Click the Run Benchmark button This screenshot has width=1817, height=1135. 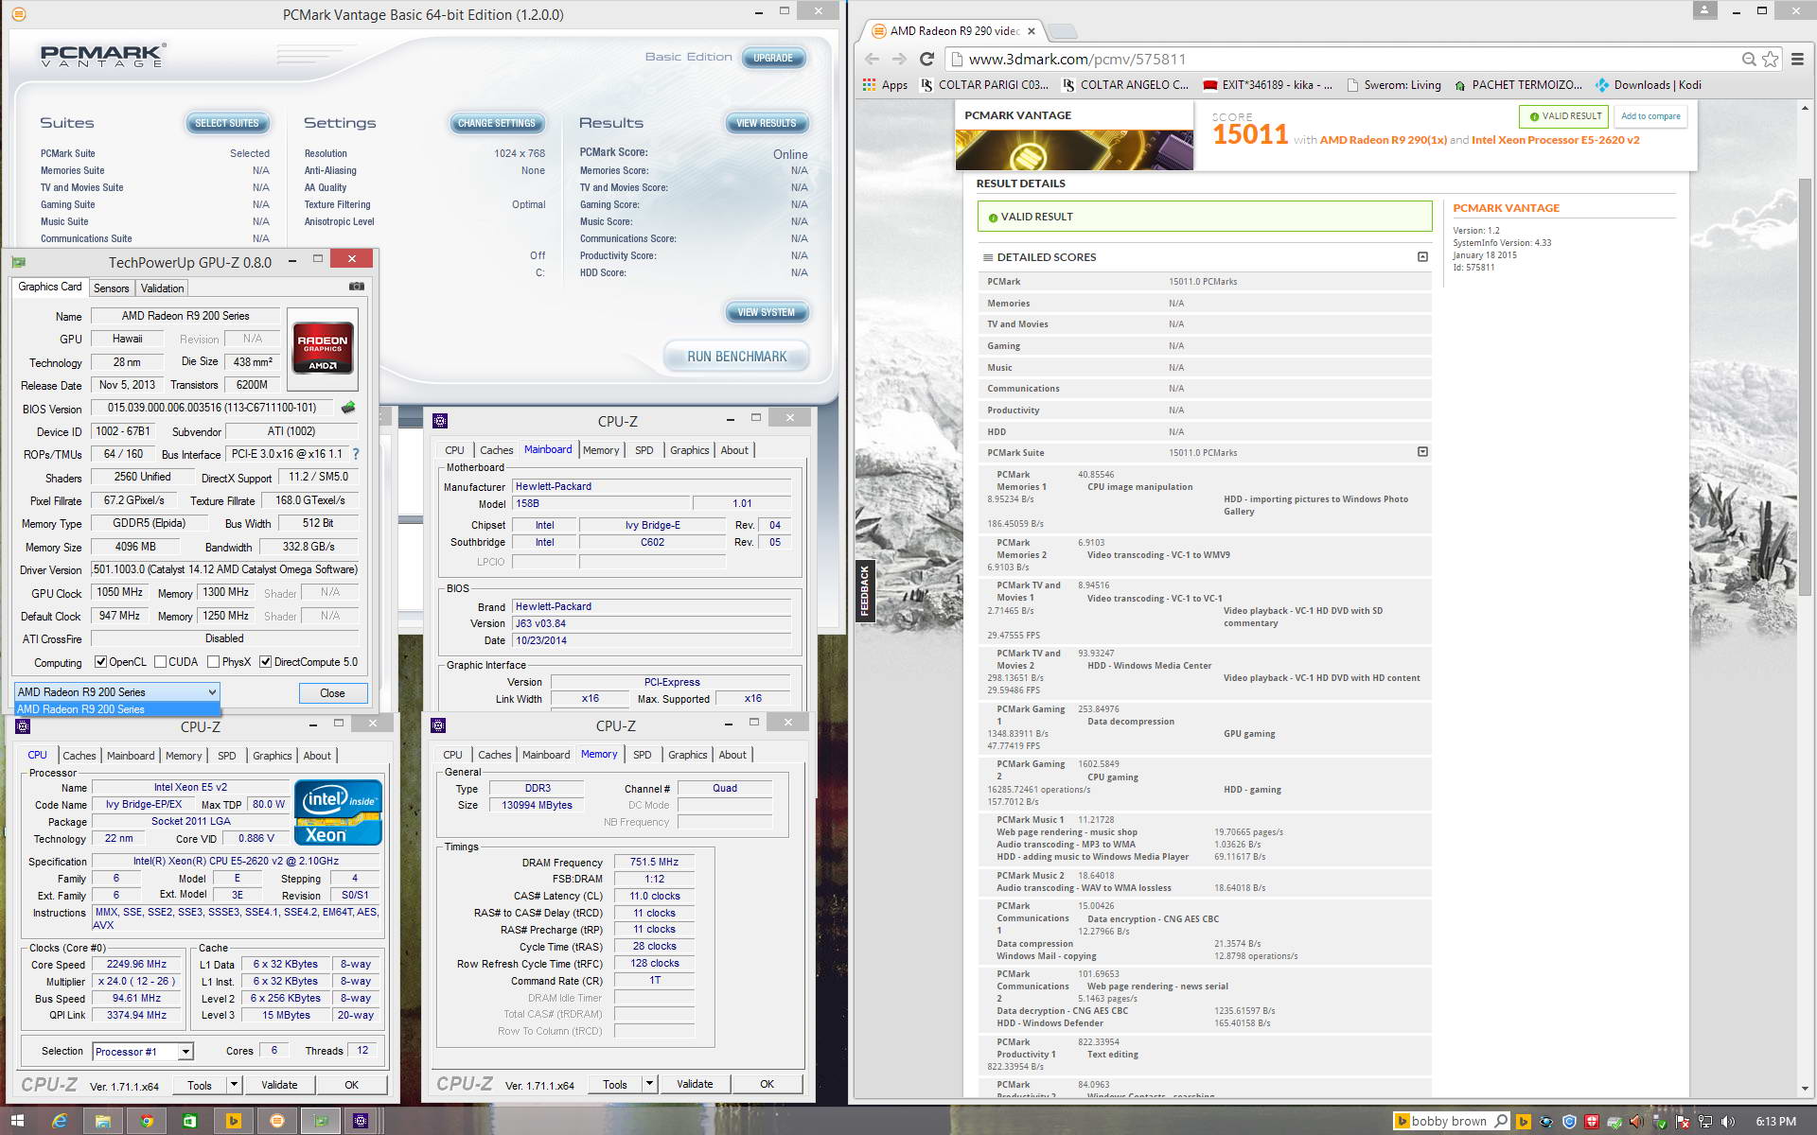(x=736, y=357)
